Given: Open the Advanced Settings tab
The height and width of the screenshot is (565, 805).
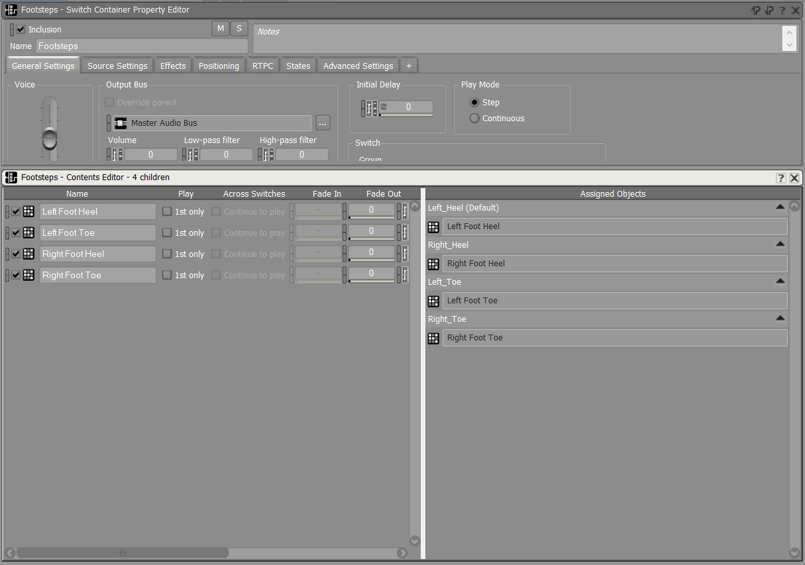Looking at the screenshot, I should [x=358, y=66].
